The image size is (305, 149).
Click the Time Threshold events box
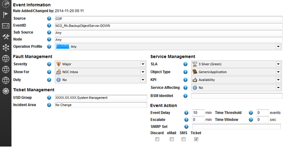pyautogui.click(x=263, y=113)
